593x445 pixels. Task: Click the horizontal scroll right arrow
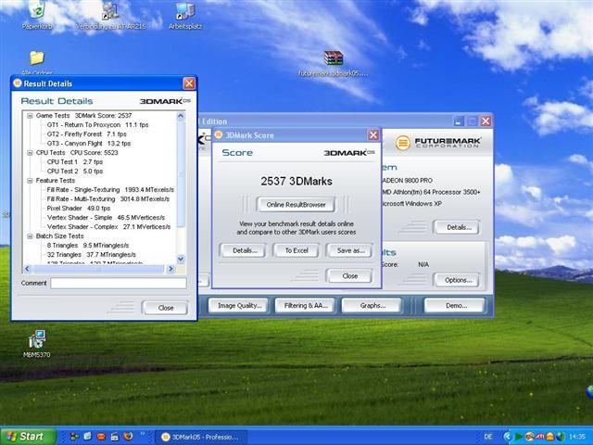coord(170,269)
